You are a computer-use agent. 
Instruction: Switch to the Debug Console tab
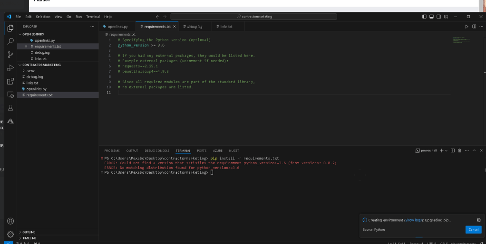pyautogui.click(x=157, y=150)
